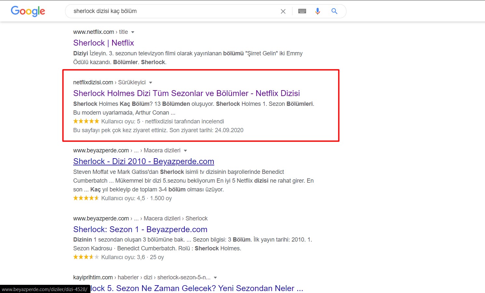
Task: Start voice search with microphone icon
Action: (x=318, y=11)
